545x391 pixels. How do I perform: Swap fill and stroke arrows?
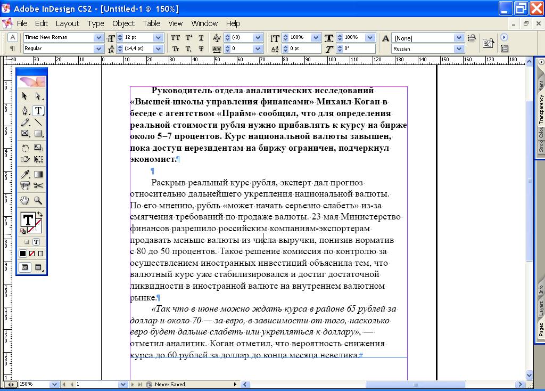pyautogui.click(x=39, y=214)
